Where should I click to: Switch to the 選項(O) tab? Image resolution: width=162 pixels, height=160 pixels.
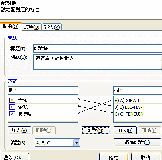pos(32,27)
